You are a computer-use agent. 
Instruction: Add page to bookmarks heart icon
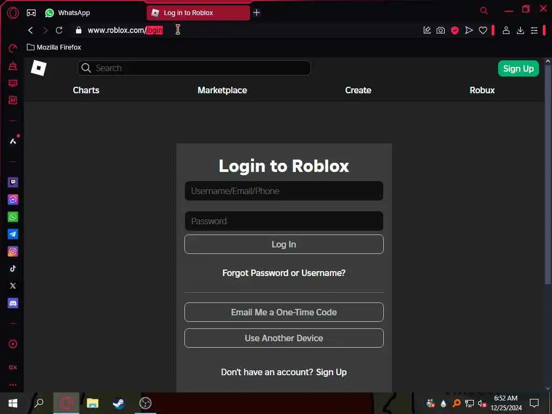pyautogui.click(x=482, y=31)
